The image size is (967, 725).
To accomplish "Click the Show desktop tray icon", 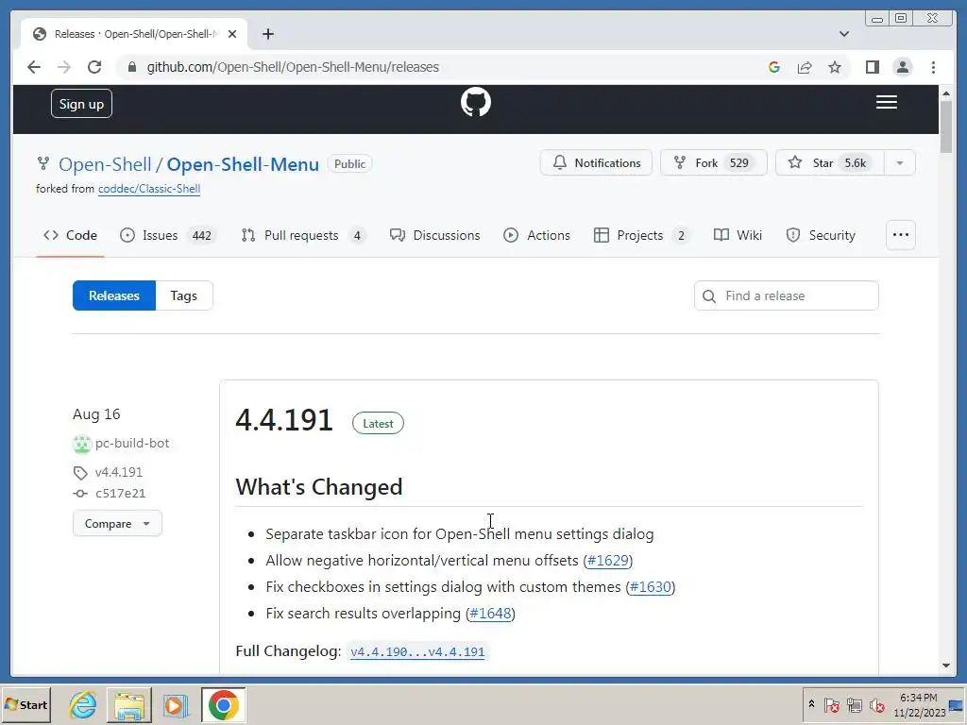I will 957,704.
